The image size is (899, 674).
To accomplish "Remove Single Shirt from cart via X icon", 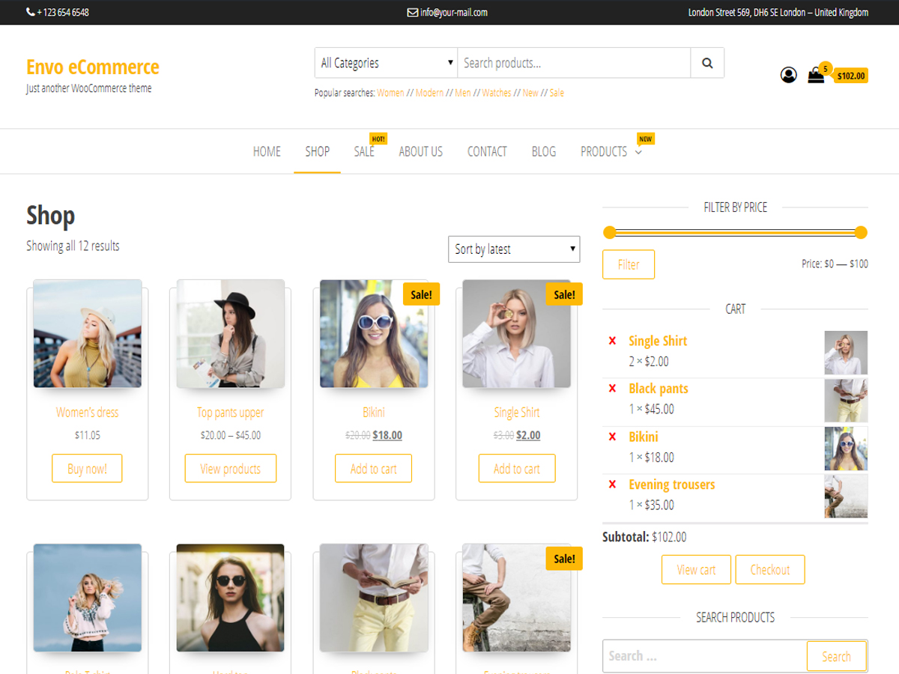I will pyautogui.click(x=614, y=341).
